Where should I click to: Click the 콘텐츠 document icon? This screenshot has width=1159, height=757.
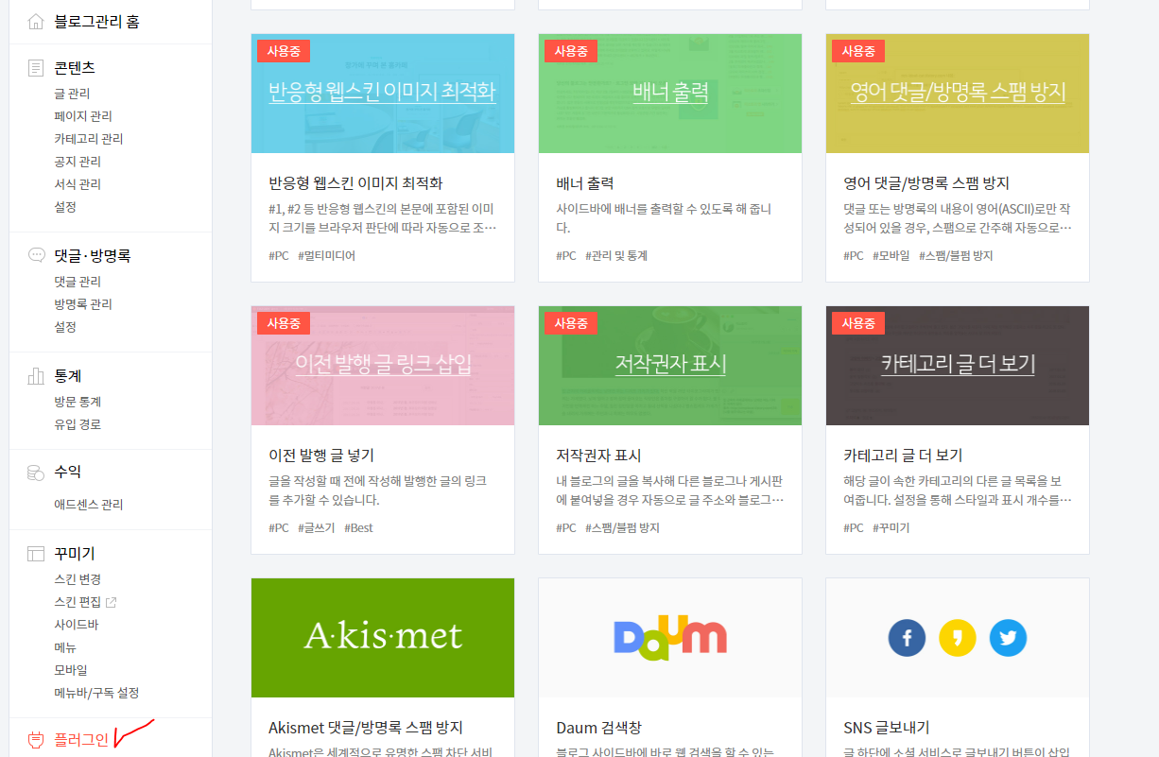pos(36,68)
